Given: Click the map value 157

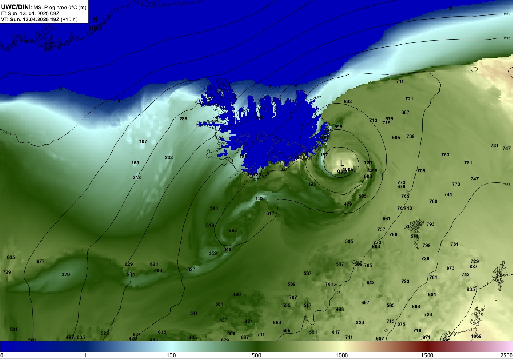Looking at the screenshot, I should [x=324, y=155].
